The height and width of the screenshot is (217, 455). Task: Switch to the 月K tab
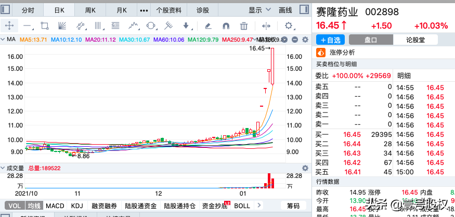(122, 10)
